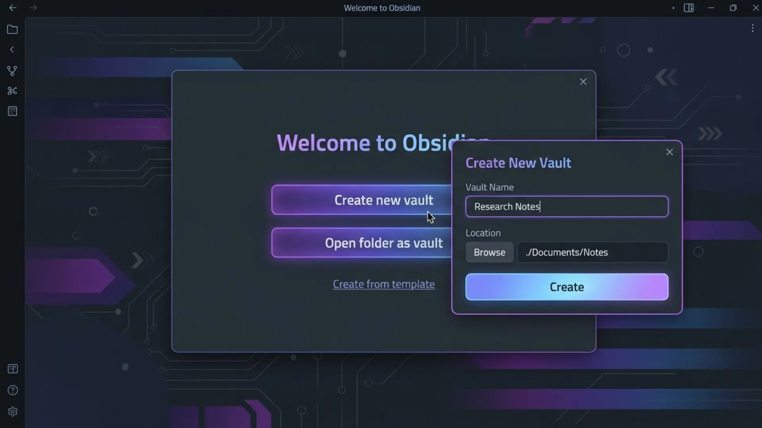Open vault switcher icon in lower sidebar

pos(13,369)
